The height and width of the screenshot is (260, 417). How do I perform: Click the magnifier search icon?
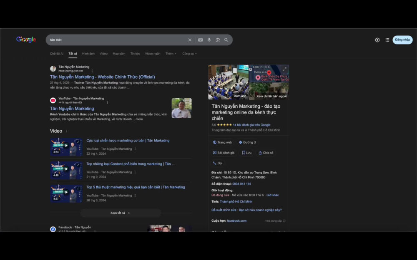point(226,40)
